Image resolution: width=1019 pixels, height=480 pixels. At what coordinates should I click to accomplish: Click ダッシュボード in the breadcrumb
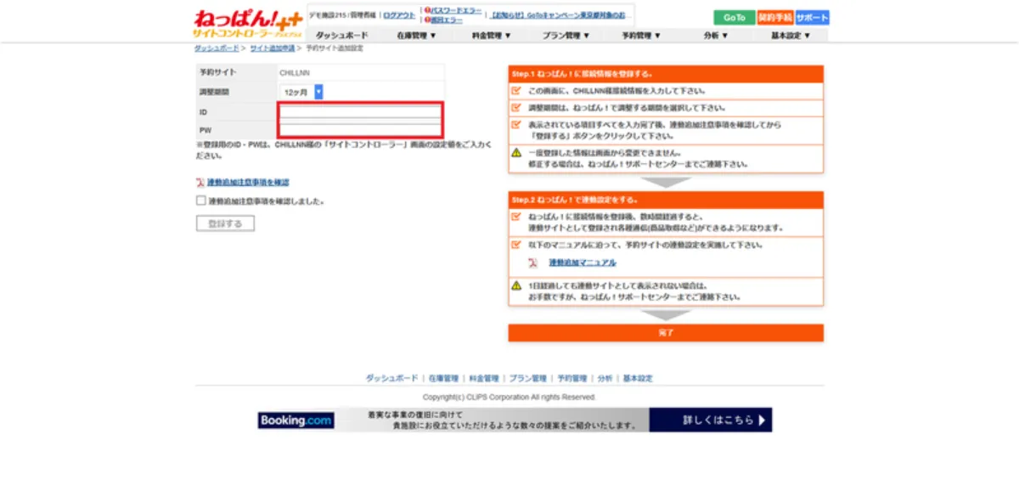click(216, 48)
